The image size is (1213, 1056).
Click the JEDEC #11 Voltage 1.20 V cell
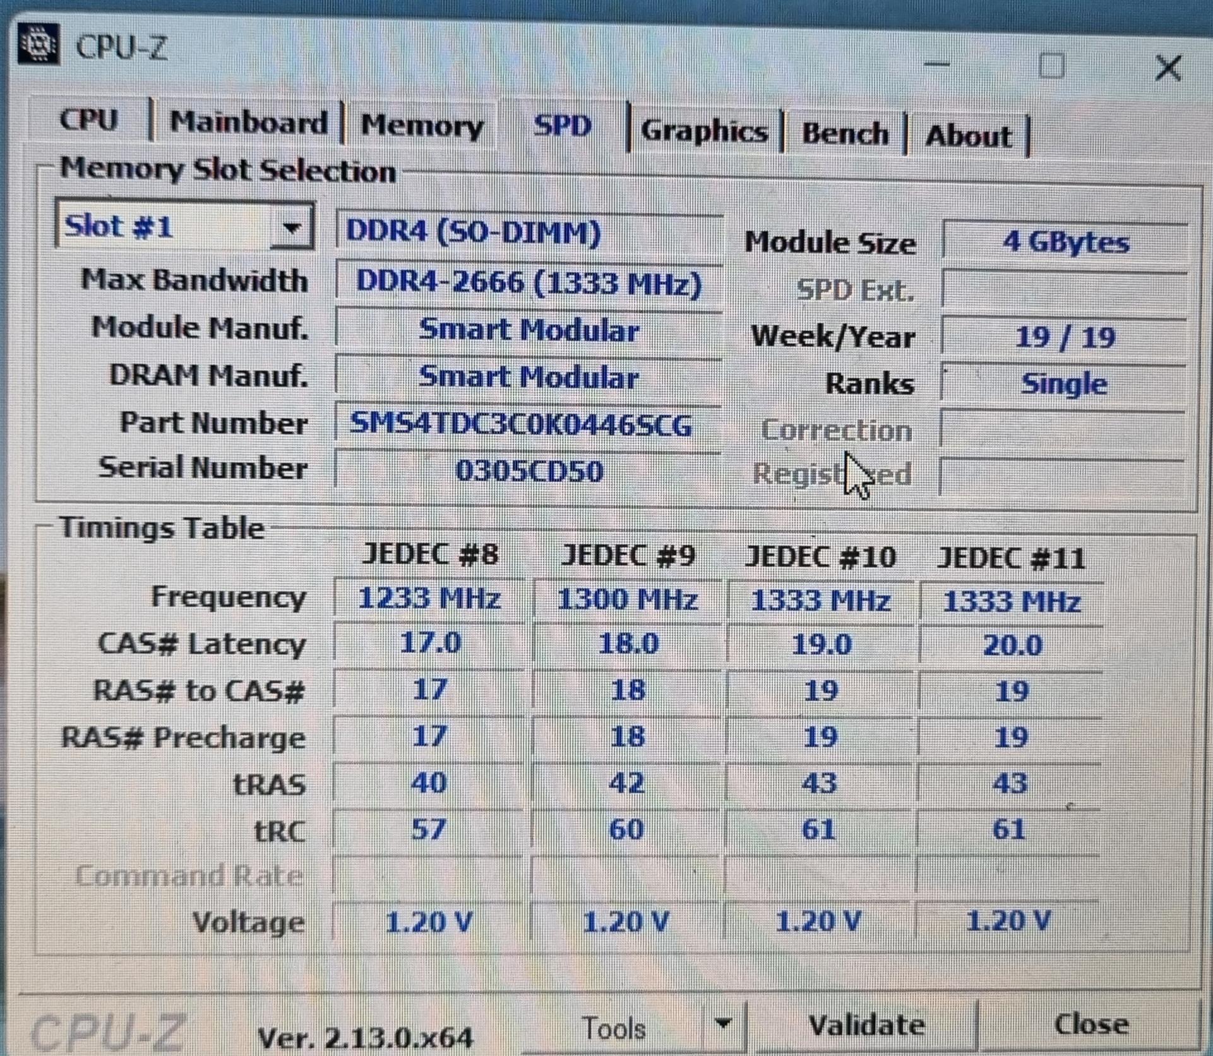[x=1008, y=921]
